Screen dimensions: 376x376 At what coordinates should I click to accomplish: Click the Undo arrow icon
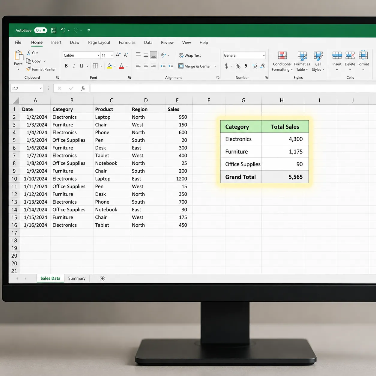(x=63, y=30)
